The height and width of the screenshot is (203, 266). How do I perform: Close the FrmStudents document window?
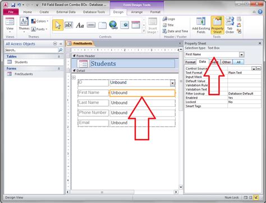[x=180, y=43]
